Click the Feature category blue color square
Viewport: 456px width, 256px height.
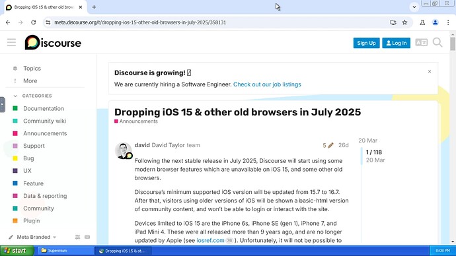15,183
